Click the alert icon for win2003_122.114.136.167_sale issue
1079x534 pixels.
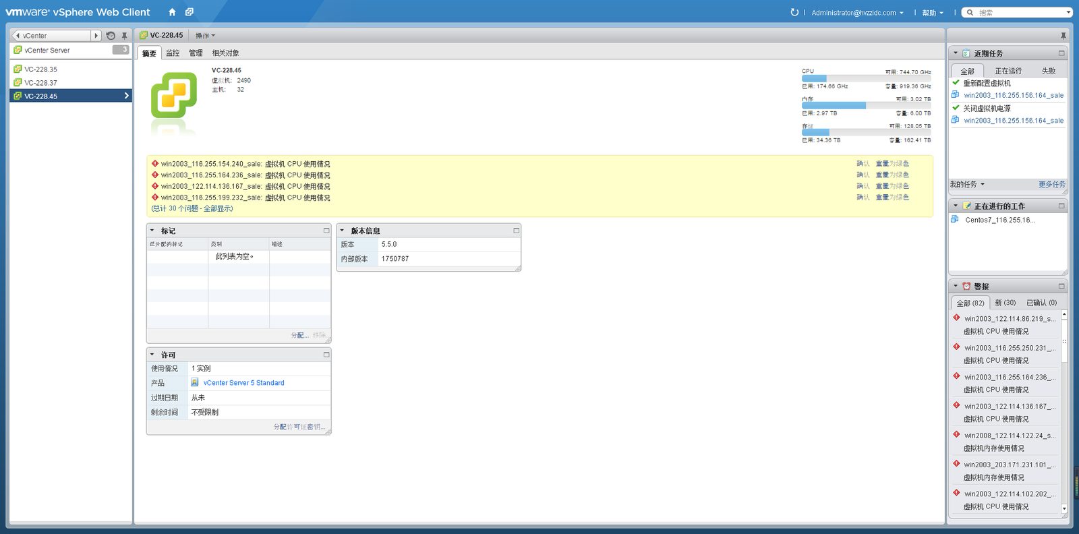(155, 186)
